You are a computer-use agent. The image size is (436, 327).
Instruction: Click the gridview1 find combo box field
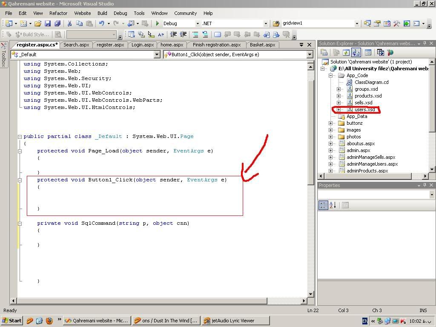317,23
